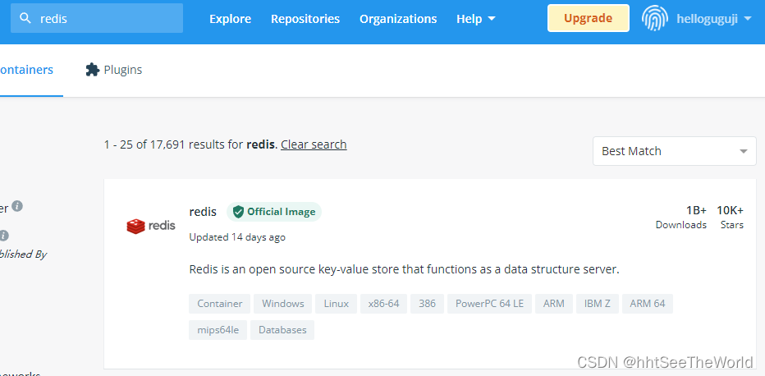Viewport: 765px width, 376px height.
Task: Click the lower info circle icon in sidebar
Action: tap(4, 235)
